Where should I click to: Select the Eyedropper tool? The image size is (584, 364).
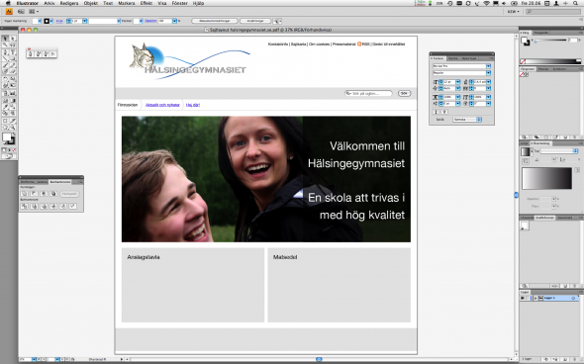pyautogui.click(x=5, y=107)
